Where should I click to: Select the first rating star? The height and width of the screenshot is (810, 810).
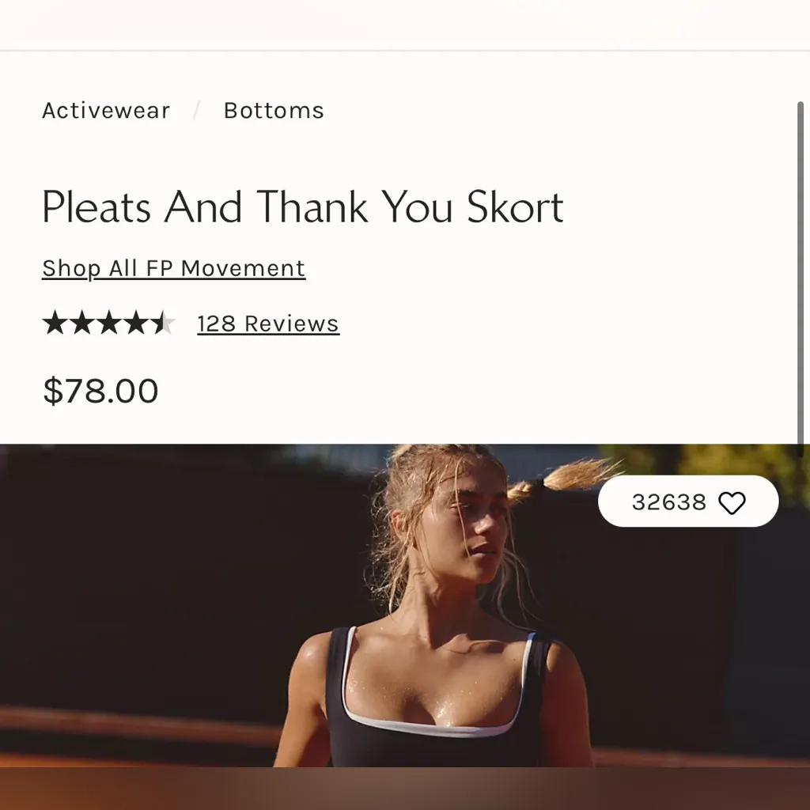[x=54, y=323]
